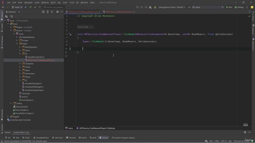
Task: Open the File menu
Action: pyautogui.click(x=9, y=3)
